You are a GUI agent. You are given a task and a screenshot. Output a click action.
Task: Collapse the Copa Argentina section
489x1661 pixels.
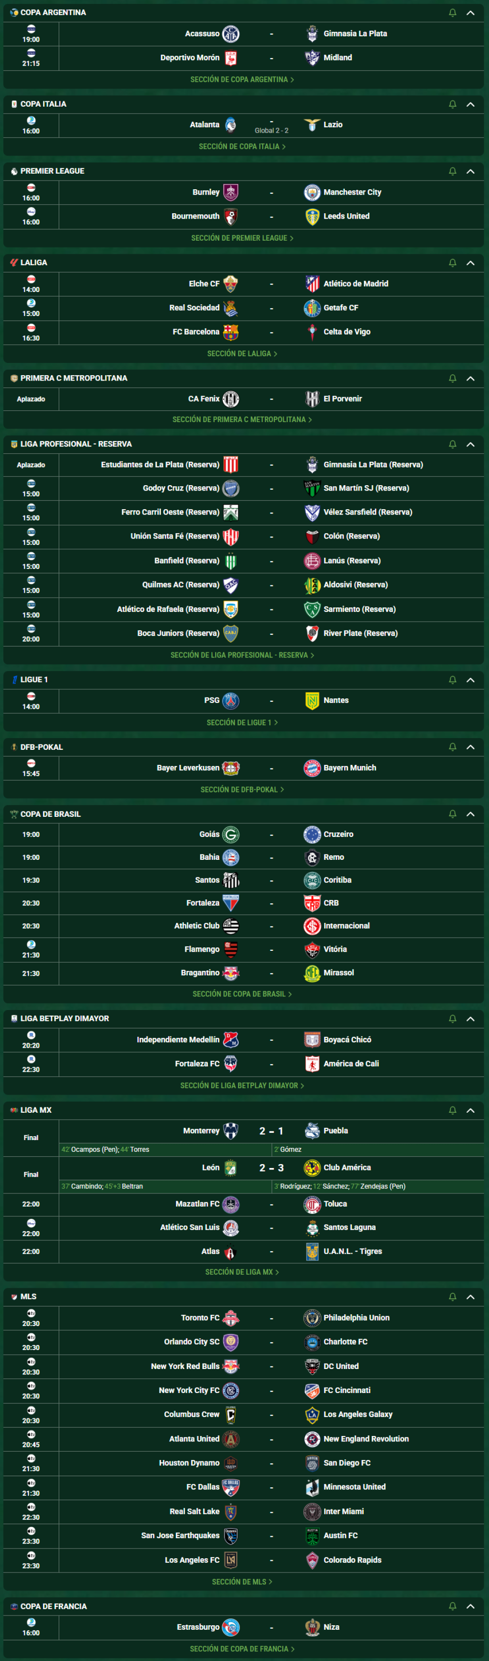[x=470, y=13]
